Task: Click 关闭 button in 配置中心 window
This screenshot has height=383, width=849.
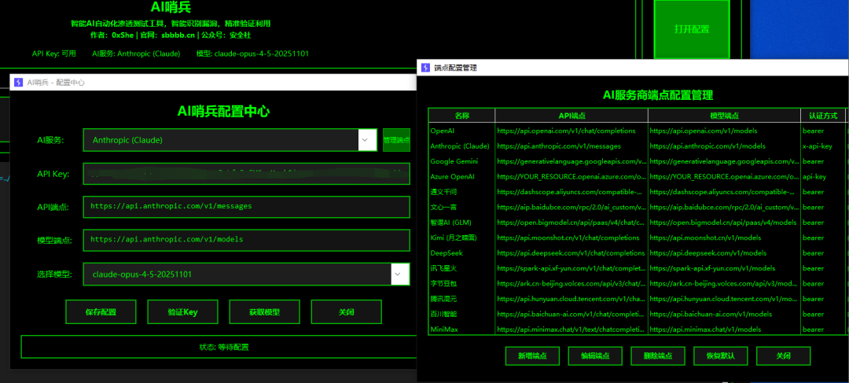Action: 347,312
